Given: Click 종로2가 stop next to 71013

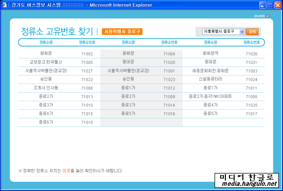Looking at the screenshot, I should [x=46, y=96].
